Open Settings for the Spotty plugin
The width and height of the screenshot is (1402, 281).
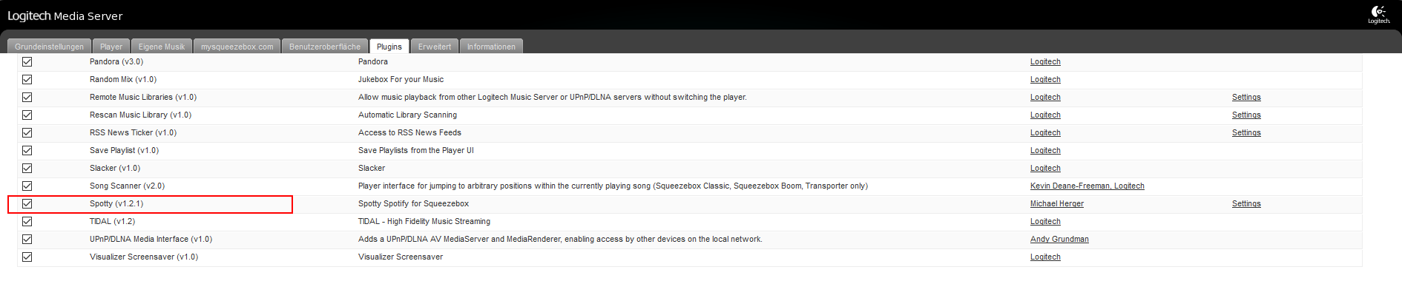[1246, 204]
